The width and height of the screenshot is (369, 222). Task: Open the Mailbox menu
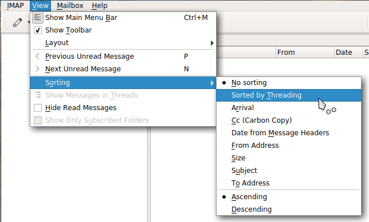(70, 5)
